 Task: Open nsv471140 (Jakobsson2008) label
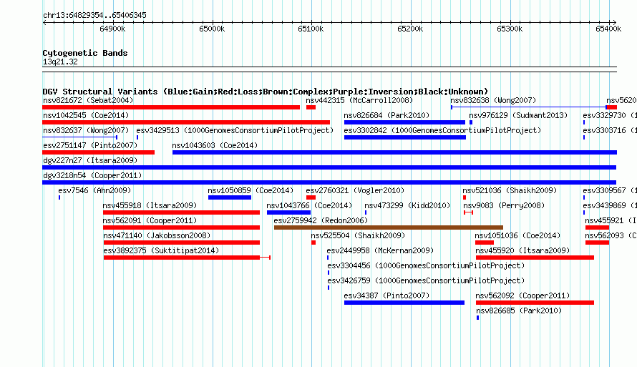(x=157, y=235)
